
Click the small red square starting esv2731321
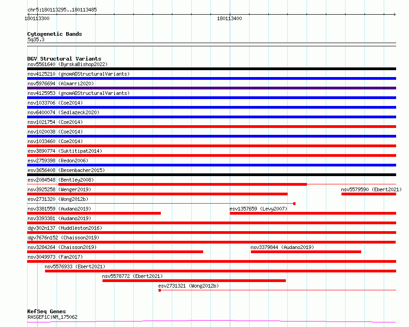[x=159, y=290]
